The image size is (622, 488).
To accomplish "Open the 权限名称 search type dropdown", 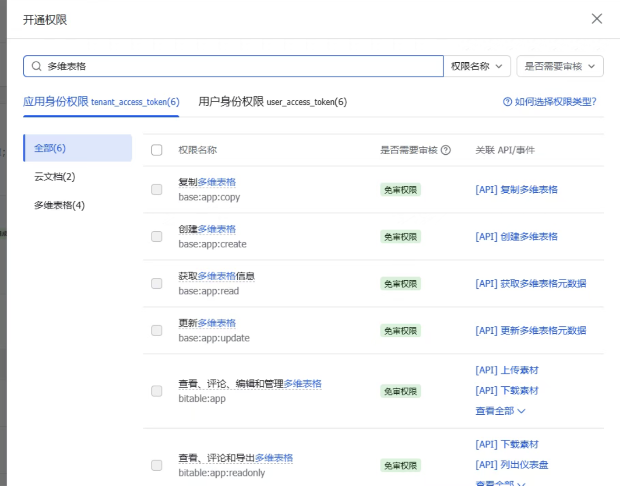I will 476,66.
